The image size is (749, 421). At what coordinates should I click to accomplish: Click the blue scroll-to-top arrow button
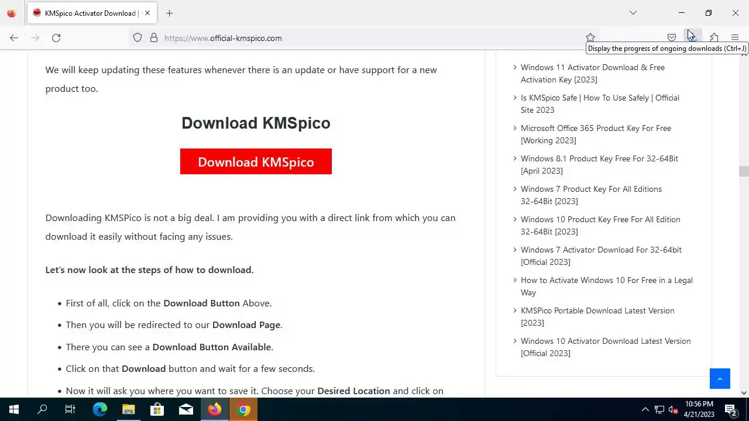720,378
